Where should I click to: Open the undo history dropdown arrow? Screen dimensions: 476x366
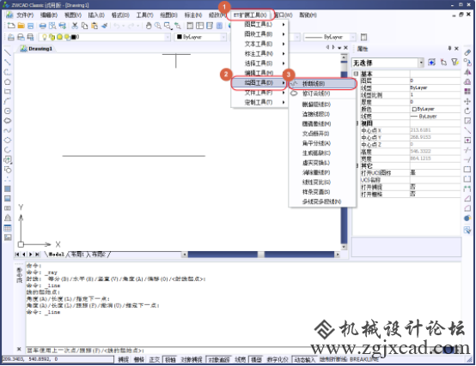tap(124, 26)
